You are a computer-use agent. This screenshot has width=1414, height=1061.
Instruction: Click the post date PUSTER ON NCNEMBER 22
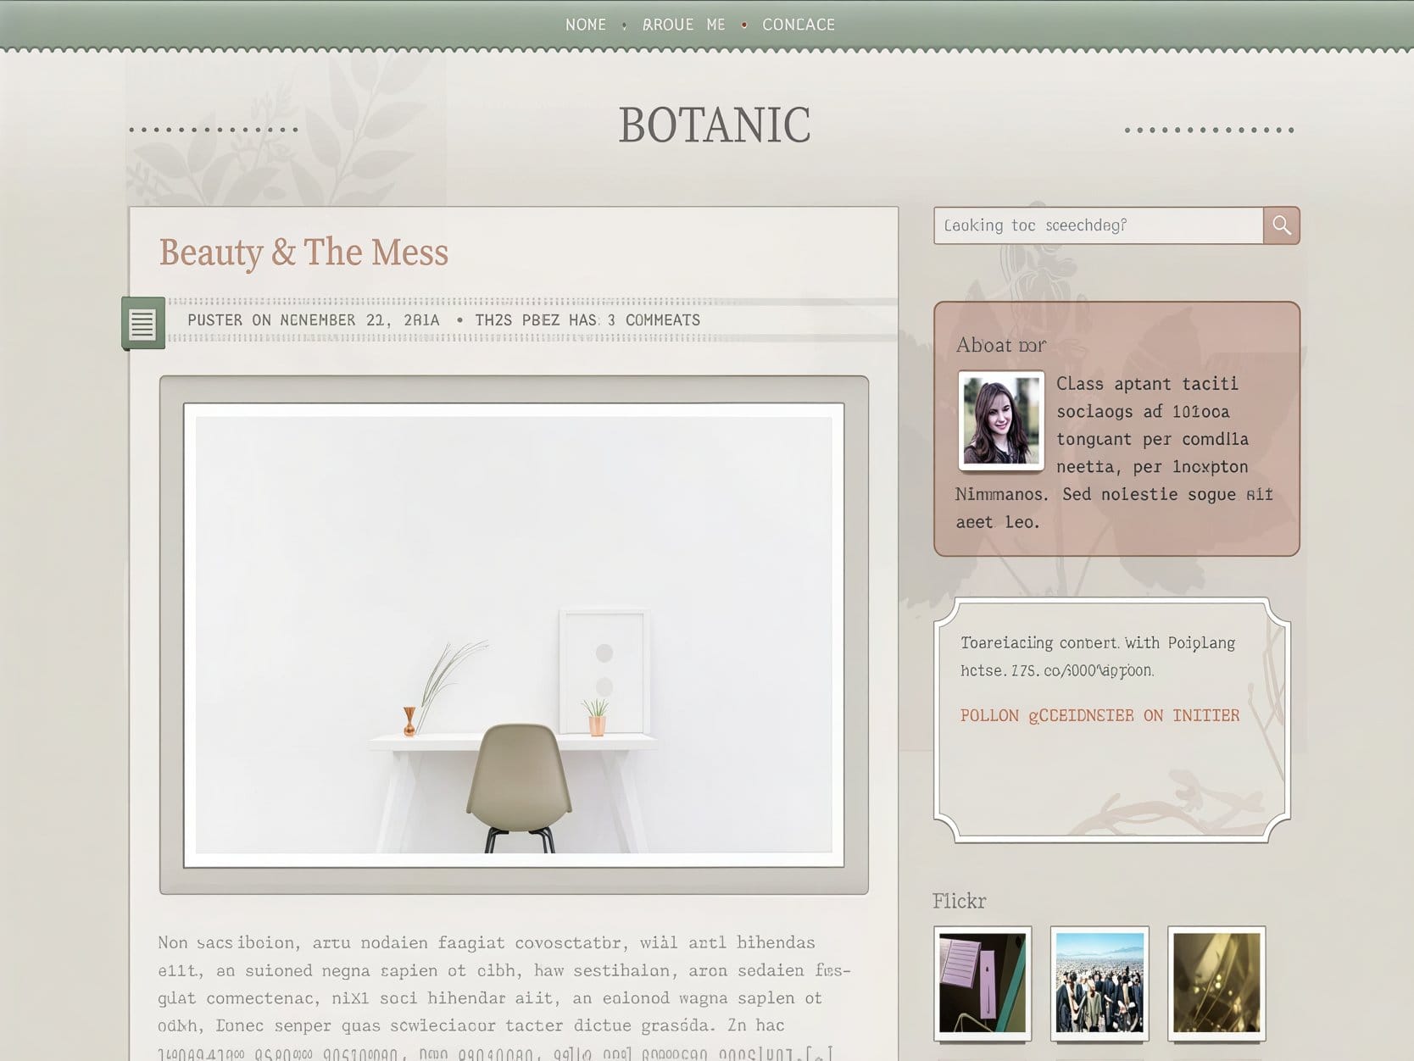(314, 320)
